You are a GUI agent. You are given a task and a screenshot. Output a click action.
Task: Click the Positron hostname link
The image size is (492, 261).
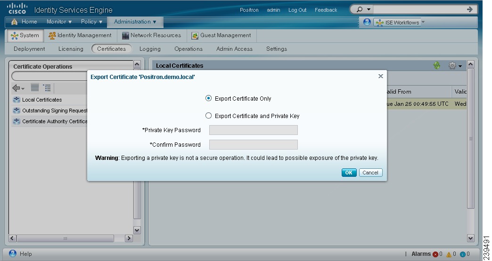pos(249,10)
